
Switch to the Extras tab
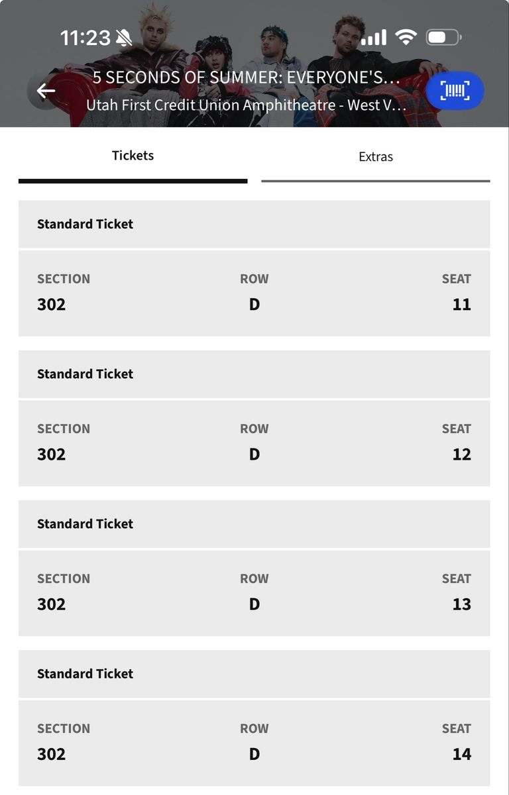[x=376, y=157]
